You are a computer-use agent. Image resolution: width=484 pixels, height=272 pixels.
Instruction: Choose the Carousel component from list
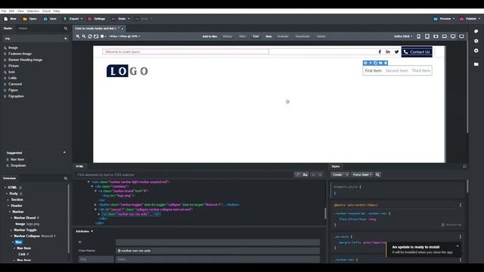coord(15,84)
